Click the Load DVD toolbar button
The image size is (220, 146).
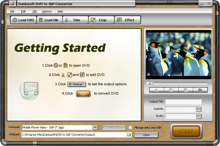(x=24, y=20)
